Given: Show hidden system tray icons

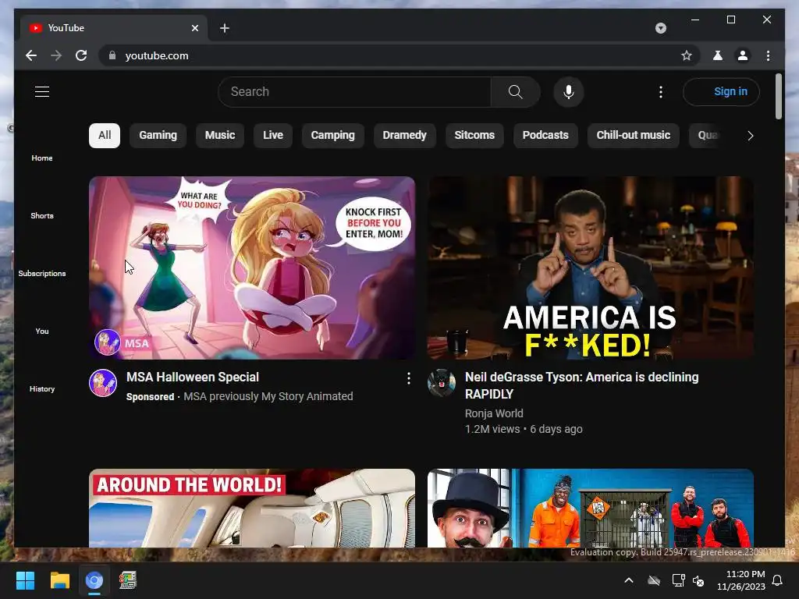Looking at the screenshot, I should (629, 580).
